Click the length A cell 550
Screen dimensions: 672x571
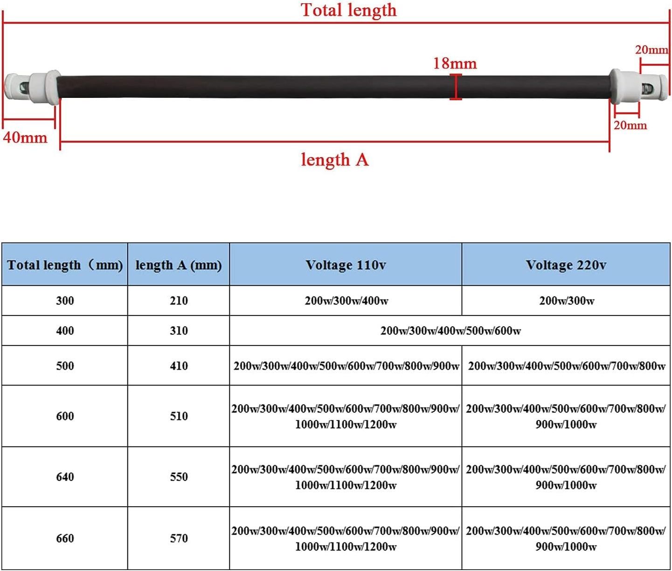coord(179,477)
